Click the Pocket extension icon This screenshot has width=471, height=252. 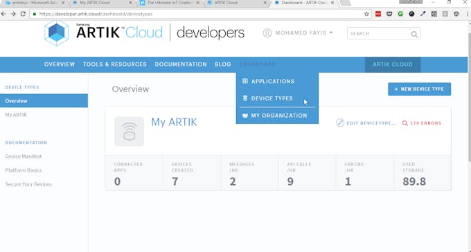389,14
